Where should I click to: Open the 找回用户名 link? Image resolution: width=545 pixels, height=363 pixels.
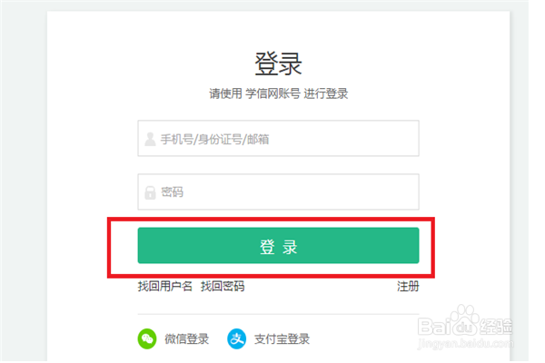(165, 287)
